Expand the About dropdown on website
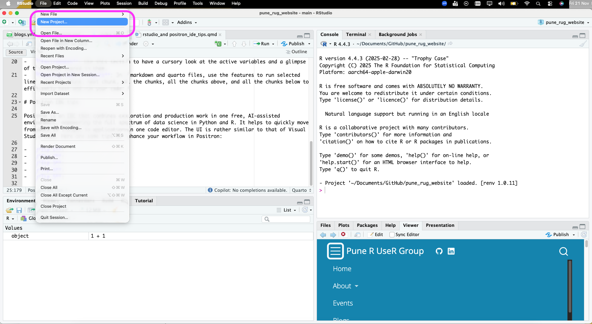 345,286
